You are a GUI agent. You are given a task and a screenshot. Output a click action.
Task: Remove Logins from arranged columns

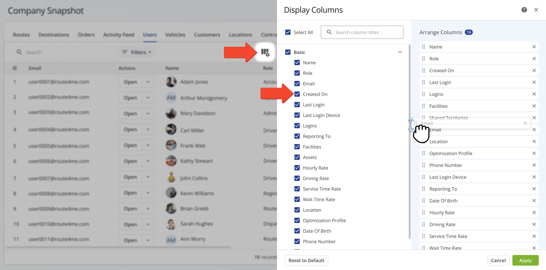[x=534, y=94]
